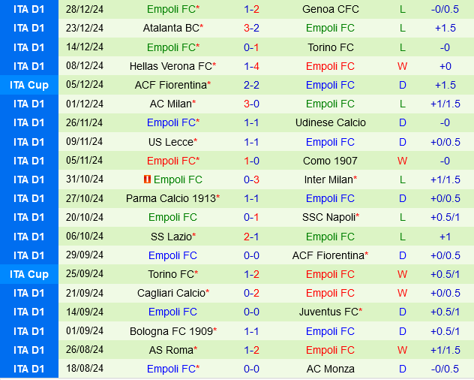474x380 pixels.
Task: Click the Como 1907 team name
Action: click(x=330, y=161)
